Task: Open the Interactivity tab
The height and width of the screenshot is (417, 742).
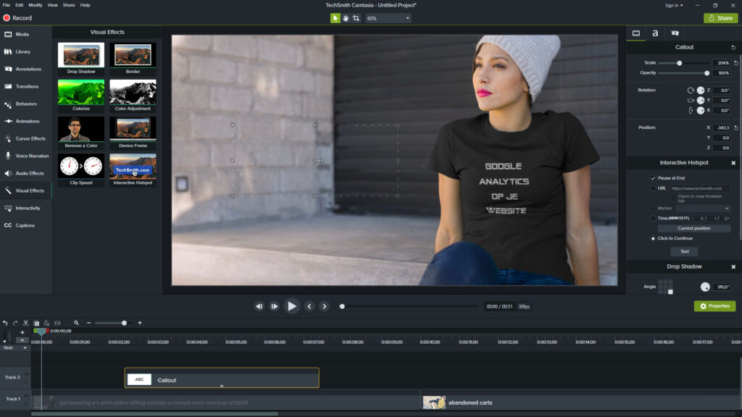Action: click(28, 208)
